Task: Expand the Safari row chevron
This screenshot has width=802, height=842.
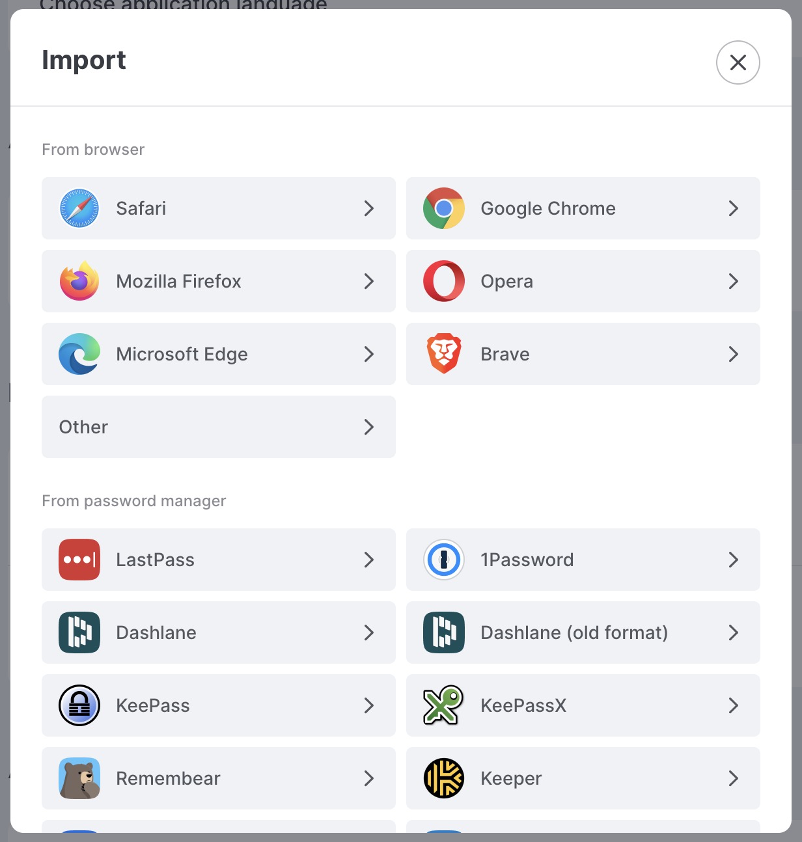Action: click(369, 208)
